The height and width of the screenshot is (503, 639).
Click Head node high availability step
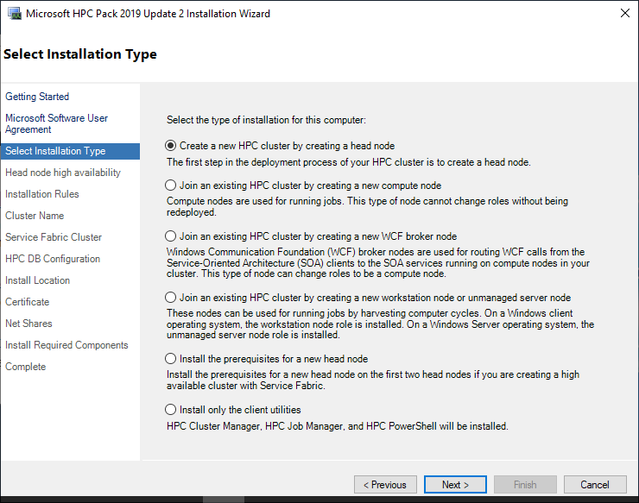[x=63, y=173]
